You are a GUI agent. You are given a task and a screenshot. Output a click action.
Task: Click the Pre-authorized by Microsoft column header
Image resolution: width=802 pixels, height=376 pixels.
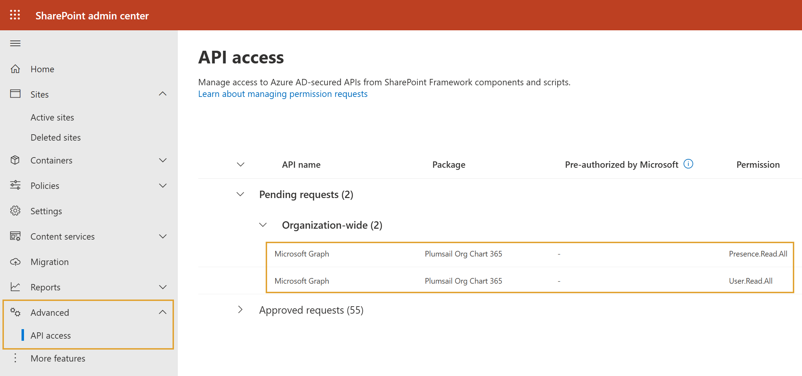[621, 165]
